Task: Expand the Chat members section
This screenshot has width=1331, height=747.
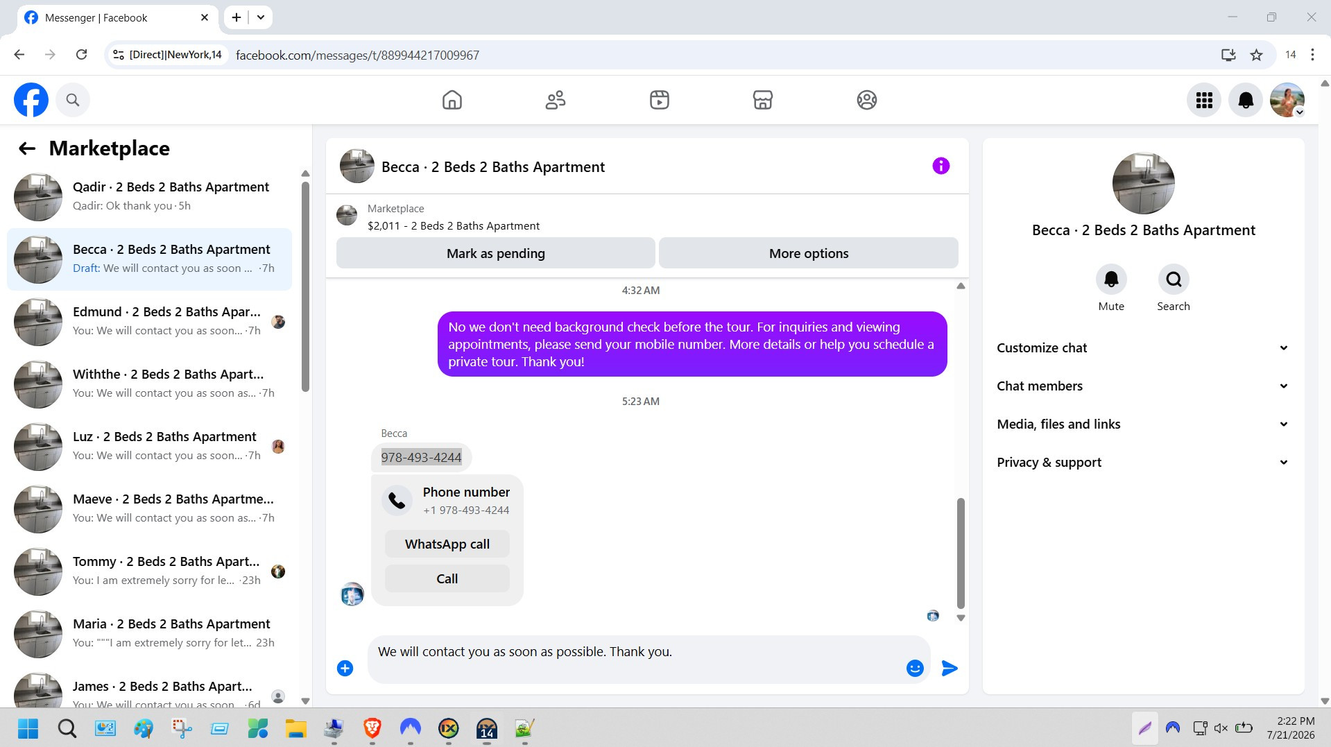Action: [1143, 386]
